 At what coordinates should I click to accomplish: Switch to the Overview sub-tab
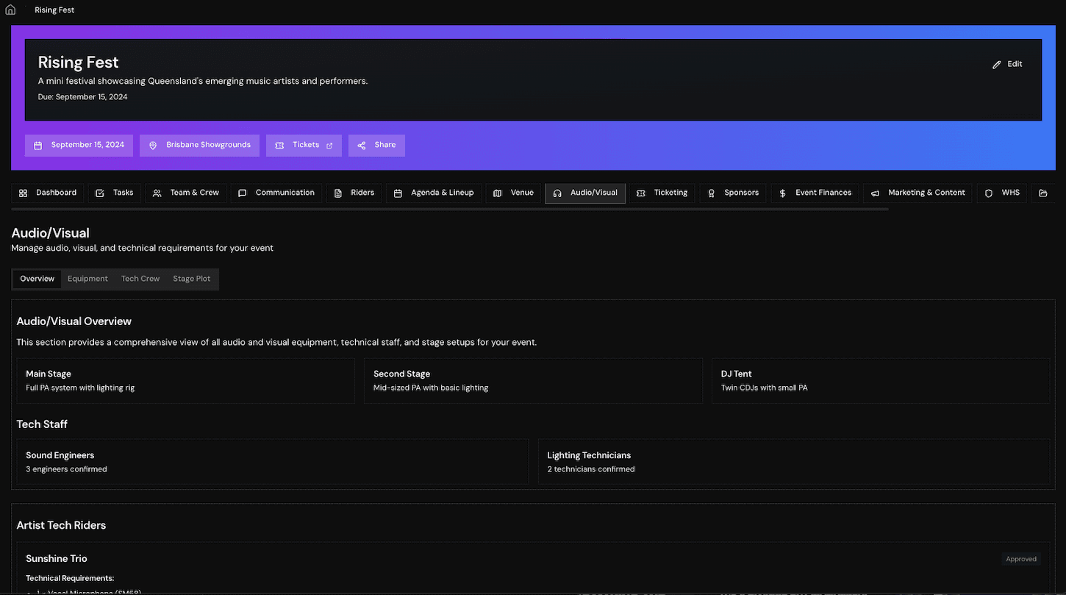pyautogui.click(x=37, y=279)
